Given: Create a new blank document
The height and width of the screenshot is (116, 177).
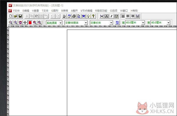Looking at the screenshot, I should (x=11, y=16).
